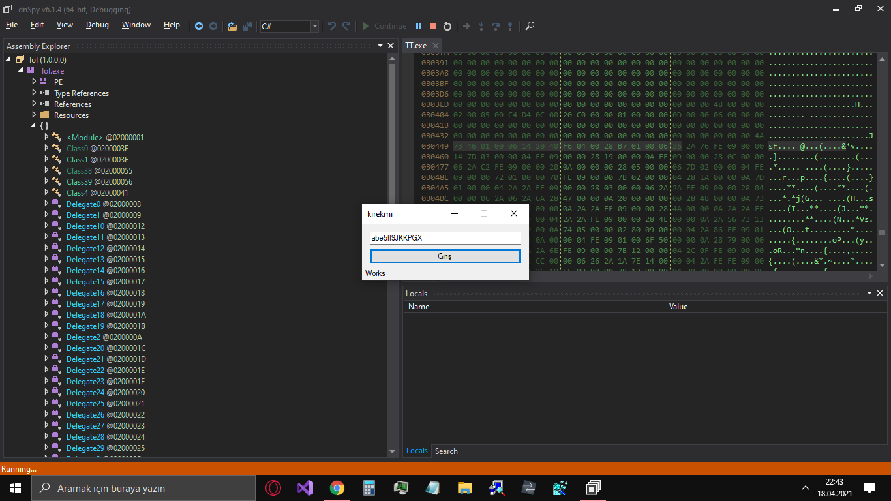Collapse the '-' namespace node
This screenshot has width=891, height=501.
[32, 126]
